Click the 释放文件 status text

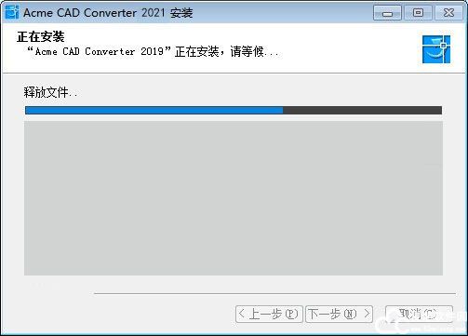point(50,92)
